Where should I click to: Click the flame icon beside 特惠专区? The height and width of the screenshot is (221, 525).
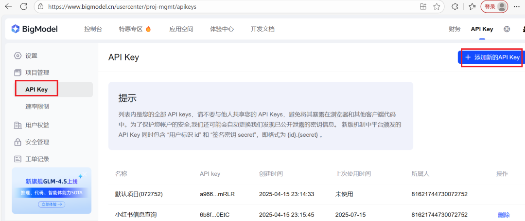tap(148, 29)
